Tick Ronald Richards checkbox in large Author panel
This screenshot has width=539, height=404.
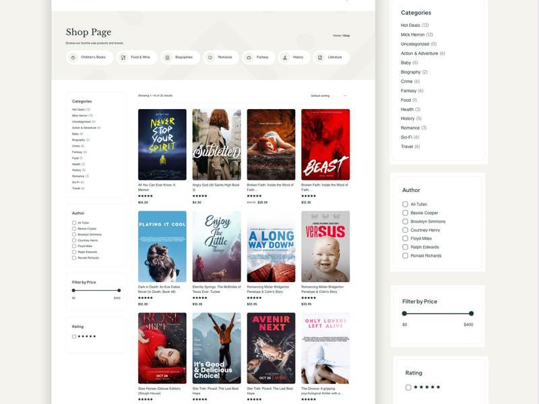(x=406, y=256)
